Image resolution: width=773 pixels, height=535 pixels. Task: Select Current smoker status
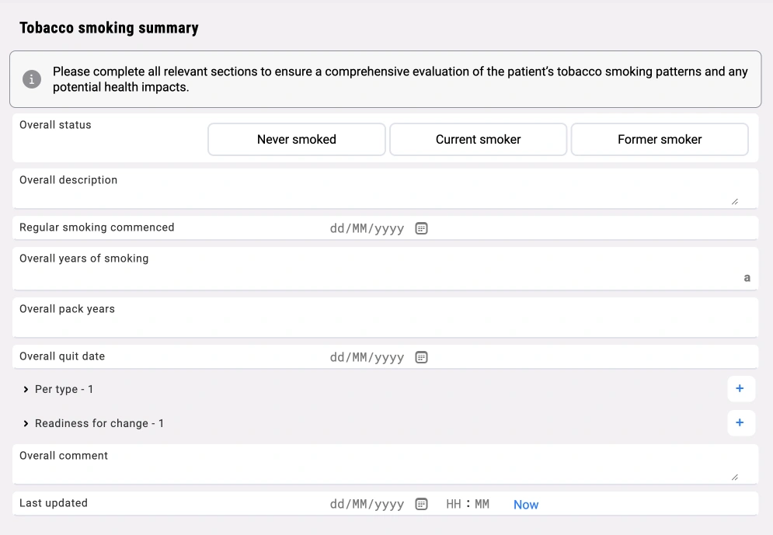click(478, 140)
